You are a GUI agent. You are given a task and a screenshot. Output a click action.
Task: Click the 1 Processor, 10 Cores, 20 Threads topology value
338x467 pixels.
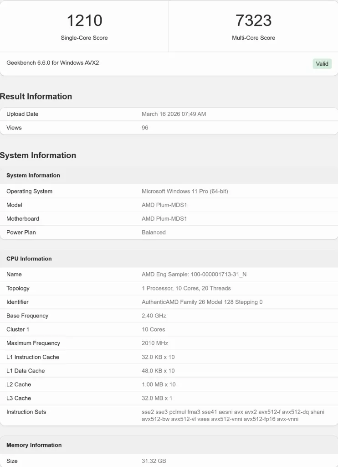[186, 288]
